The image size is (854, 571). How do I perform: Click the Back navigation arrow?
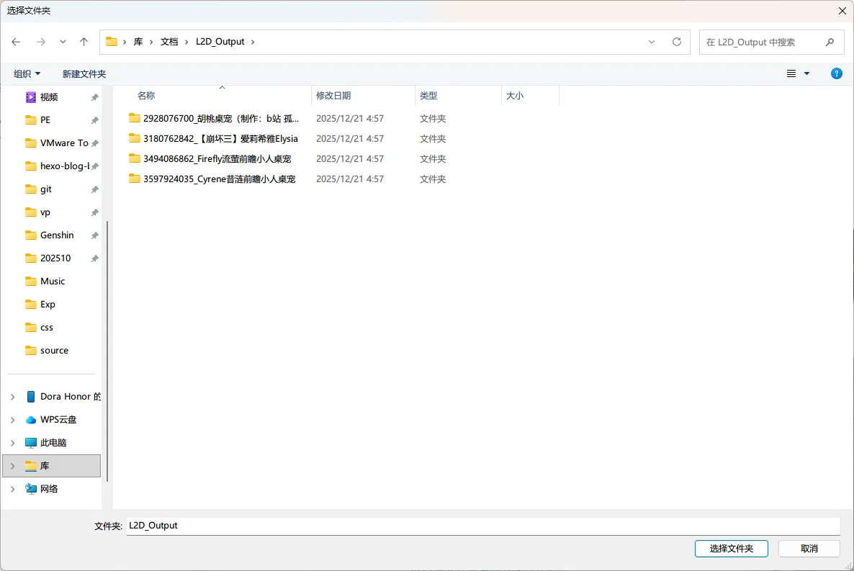tap(16, 42)
